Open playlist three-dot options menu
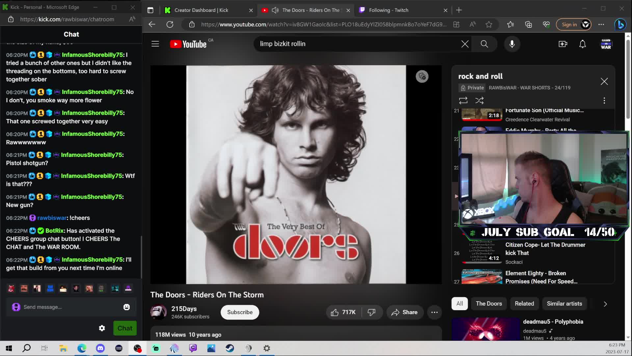This screenshot has width=632, height=356. tap(604, 101)
